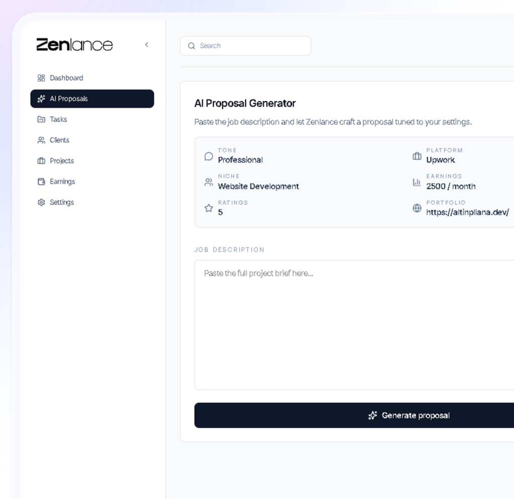
Task: Click the sparkle icon on Generate proposal
Action: 372,415
